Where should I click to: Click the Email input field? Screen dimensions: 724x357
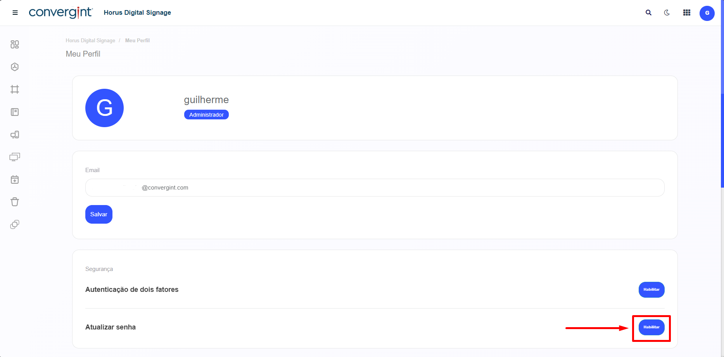pos(375,188)
